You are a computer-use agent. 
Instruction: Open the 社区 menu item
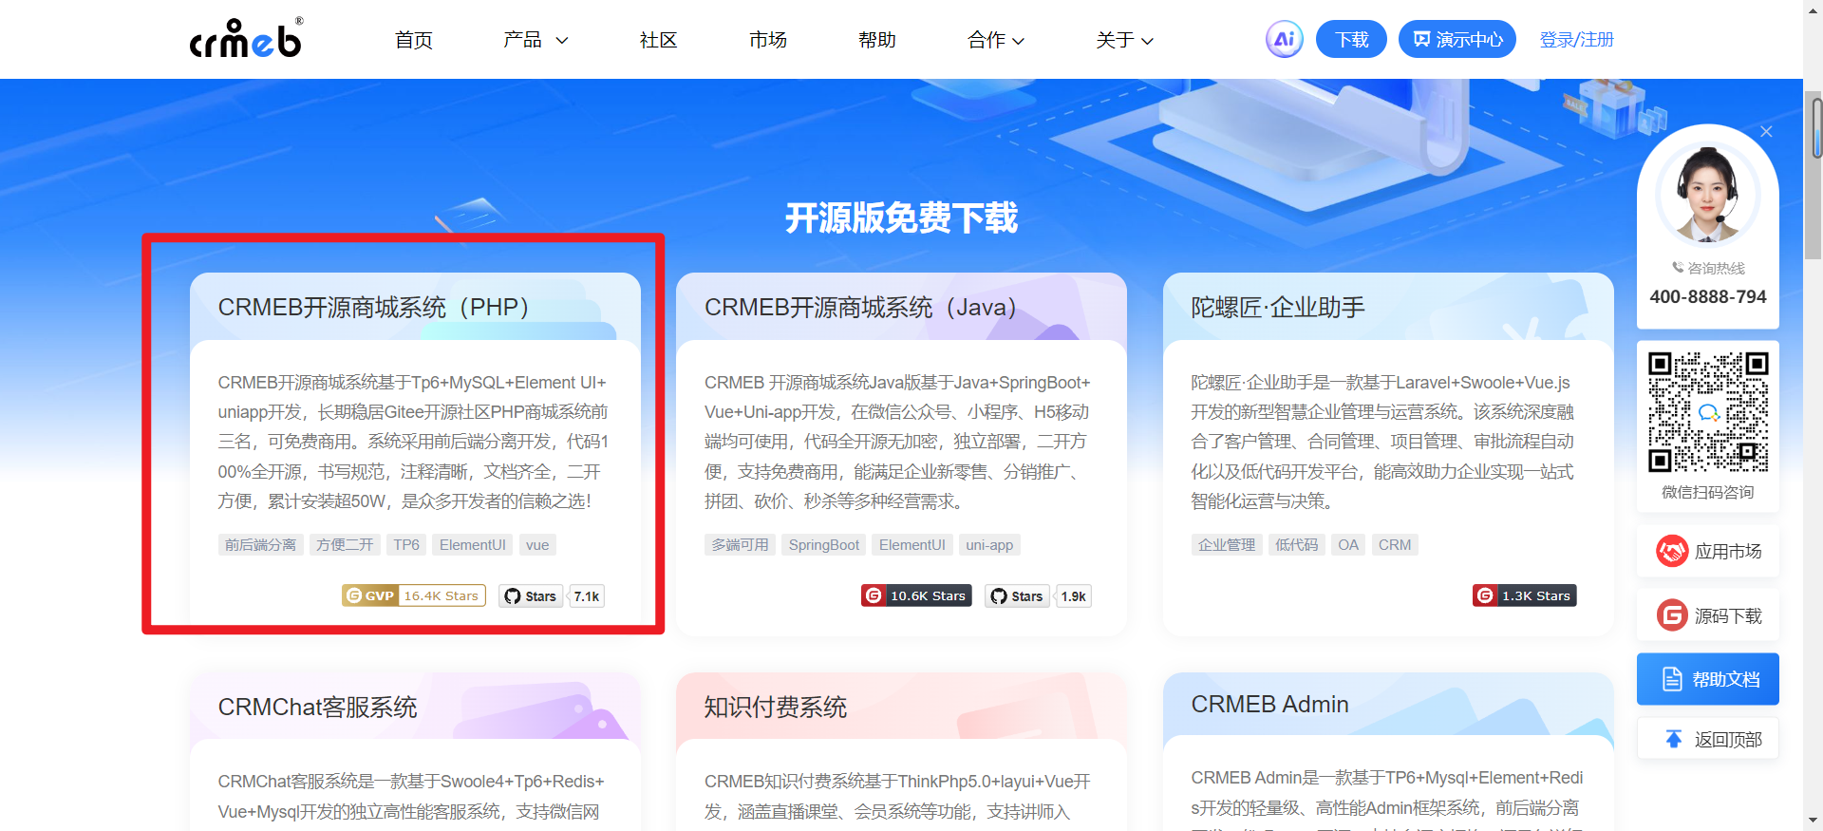click(x=658, y=40)
